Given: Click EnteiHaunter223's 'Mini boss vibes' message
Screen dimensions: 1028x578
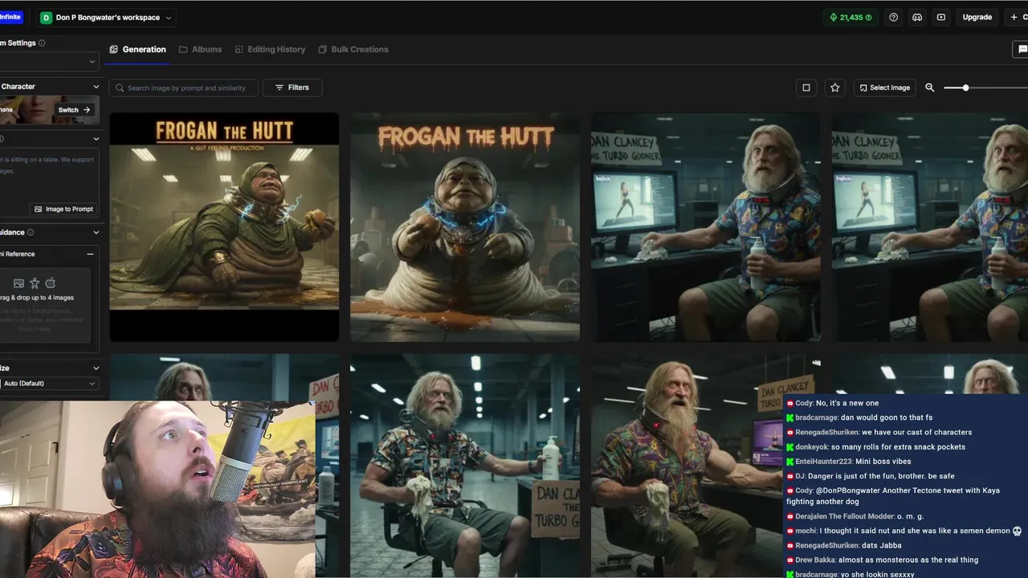Looking at the screenshot, I should click(849, 462).
